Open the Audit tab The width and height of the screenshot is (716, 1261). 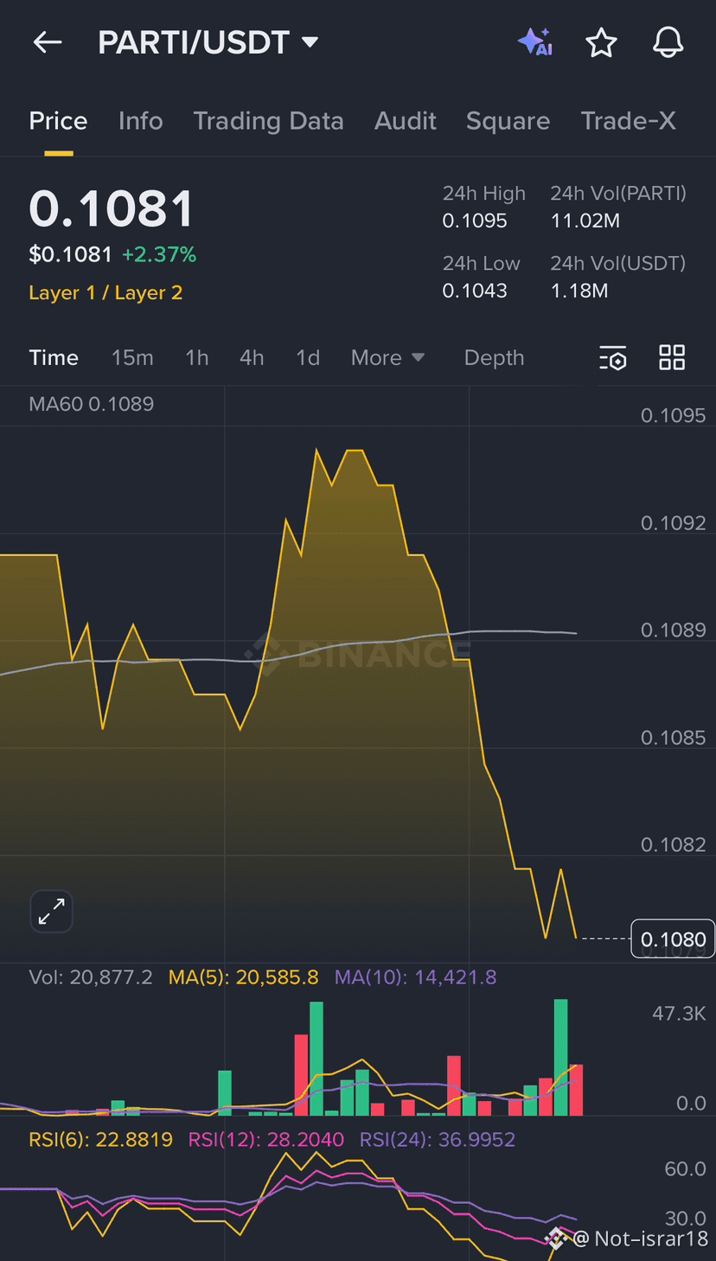405,121
